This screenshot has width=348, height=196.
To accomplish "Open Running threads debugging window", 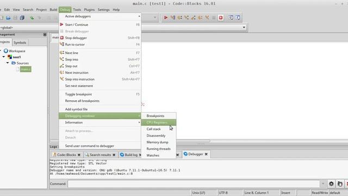I will [159, 149].
